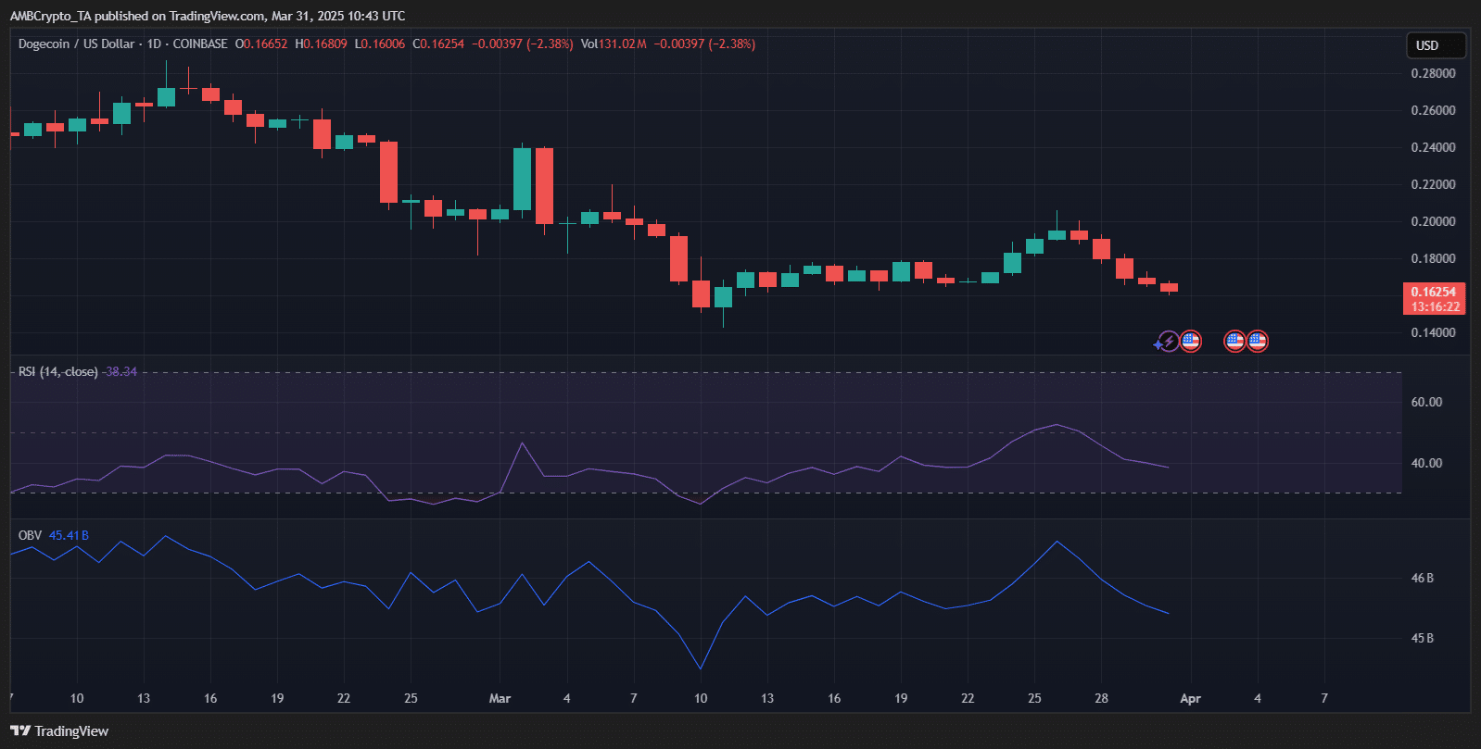
Task: Select the OBV indicator label
Action: point(30,536)
